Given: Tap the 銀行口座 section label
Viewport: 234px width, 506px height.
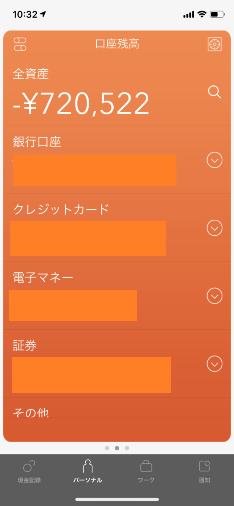Looking at the screenshot, I should [37, 142].
